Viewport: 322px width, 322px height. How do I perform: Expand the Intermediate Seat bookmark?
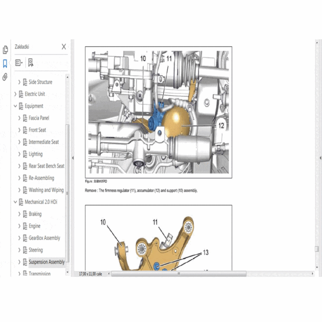[19, 142]
